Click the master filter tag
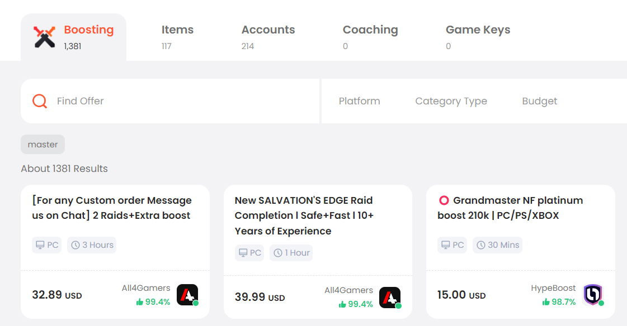Screen dimensions: 627x326 click(x=43, y=145)
